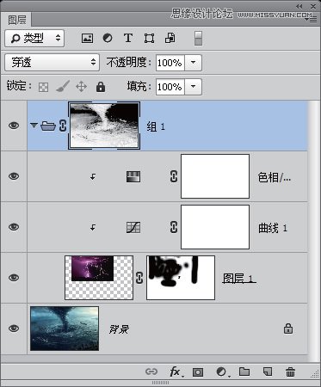Lock image pixels brush icon
The height and width of the screenshot is (387, 321).
point(63,86)
